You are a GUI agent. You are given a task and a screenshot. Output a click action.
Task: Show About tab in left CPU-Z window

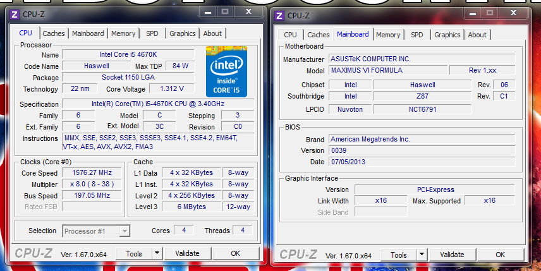coord(212,33)
